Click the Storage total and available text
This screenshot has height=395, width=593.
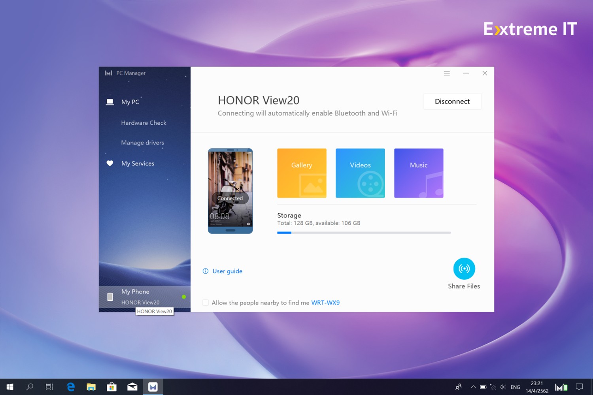[x=319, y=223]
